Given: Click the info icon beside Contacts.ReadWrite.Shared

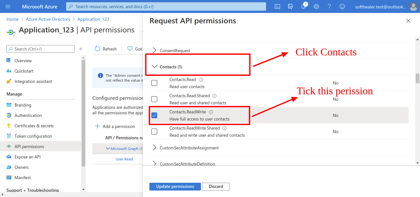Looking at the screenshot, I should [225, 128].
